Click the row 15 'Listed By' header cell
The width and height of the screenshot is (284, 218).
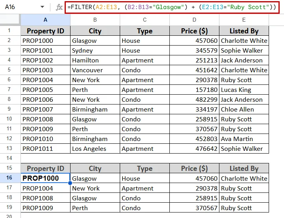pos(244,169)
